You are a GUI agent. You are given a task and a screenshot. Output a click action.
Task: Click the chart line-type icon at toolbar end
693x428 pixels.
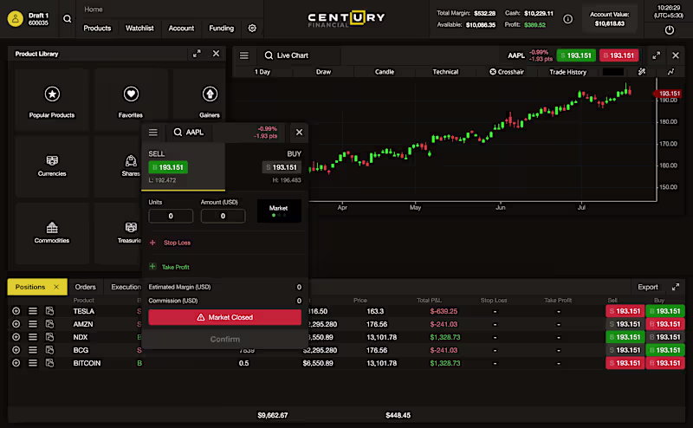(x=670, y=72)
